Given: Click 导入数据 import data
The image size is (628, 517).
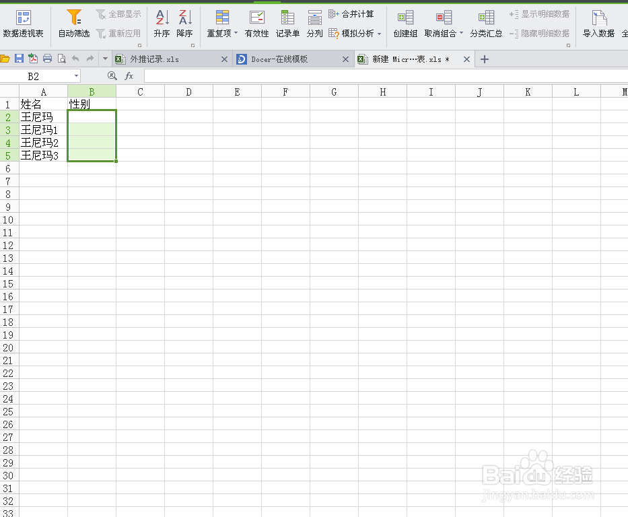Looking at the screenshot, I should tap(599, 24).
